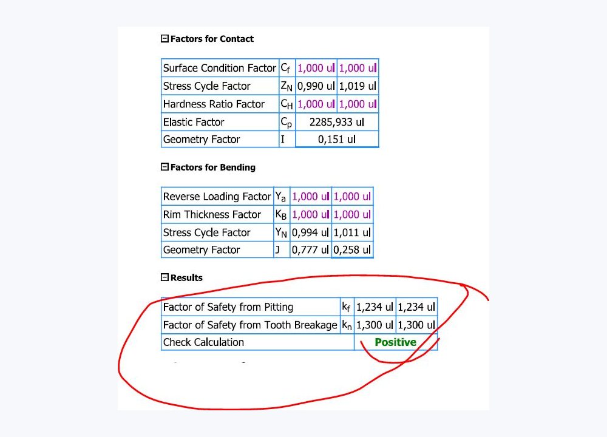Select the Elastic Factor value 2285,933 ul

click(337, 122)
